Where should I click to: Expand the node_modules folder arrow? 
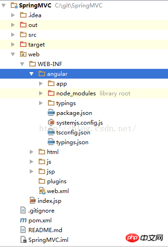pos(41,93)
